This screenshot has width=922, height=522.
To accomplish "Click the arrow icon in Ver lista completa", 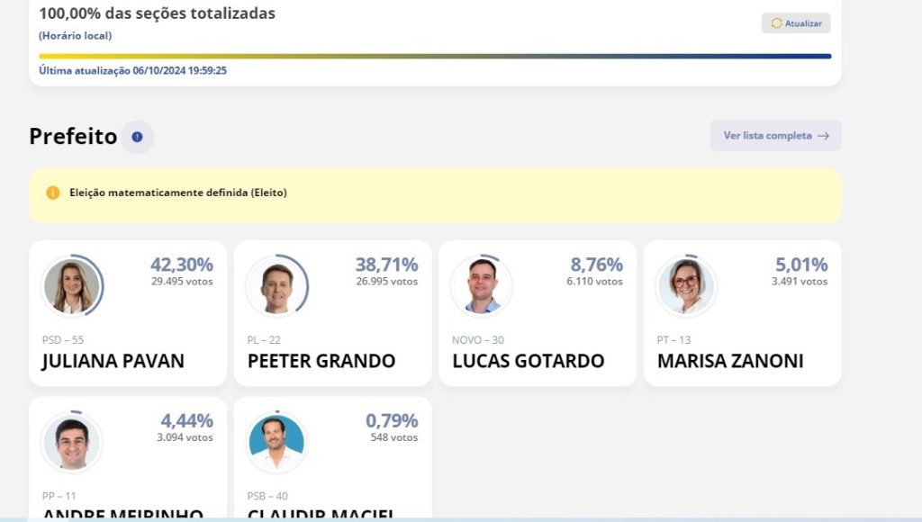I will point(823,136).
